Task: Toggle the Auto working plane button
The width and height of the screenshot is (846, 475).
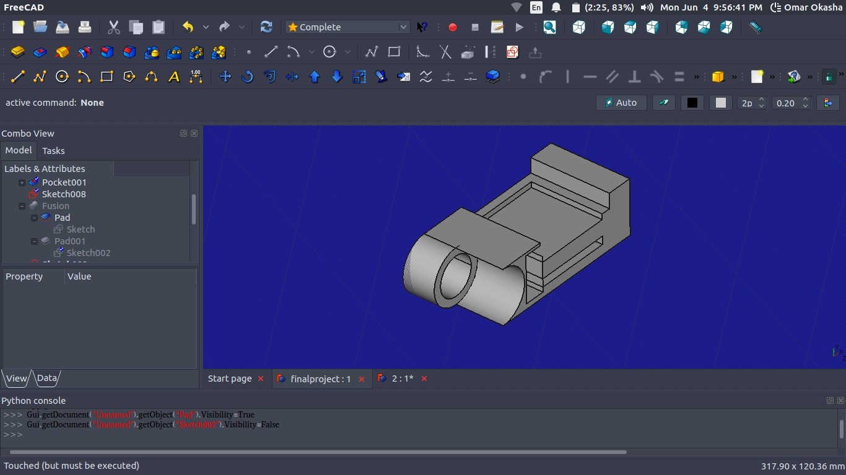Action: [x=621, y=103]
